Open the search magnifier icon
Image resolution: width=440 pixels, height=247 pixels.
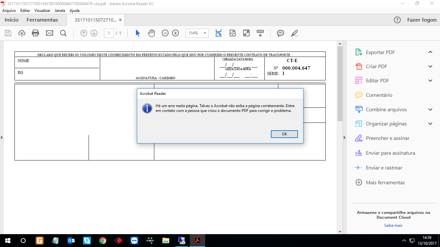pyautogui.click(x=63, y=33)
